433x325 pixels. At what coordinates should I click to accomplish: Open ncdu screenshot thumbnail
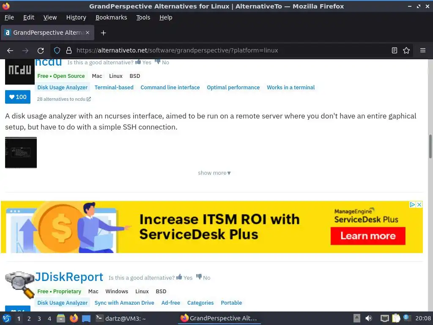coord(21,152)
